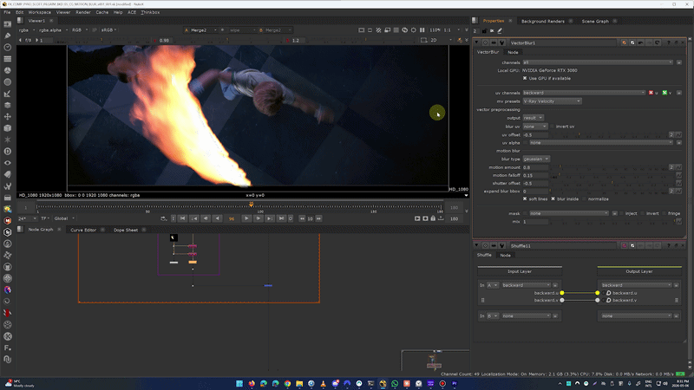Click the lock properties bin icon

click(484, 31)
